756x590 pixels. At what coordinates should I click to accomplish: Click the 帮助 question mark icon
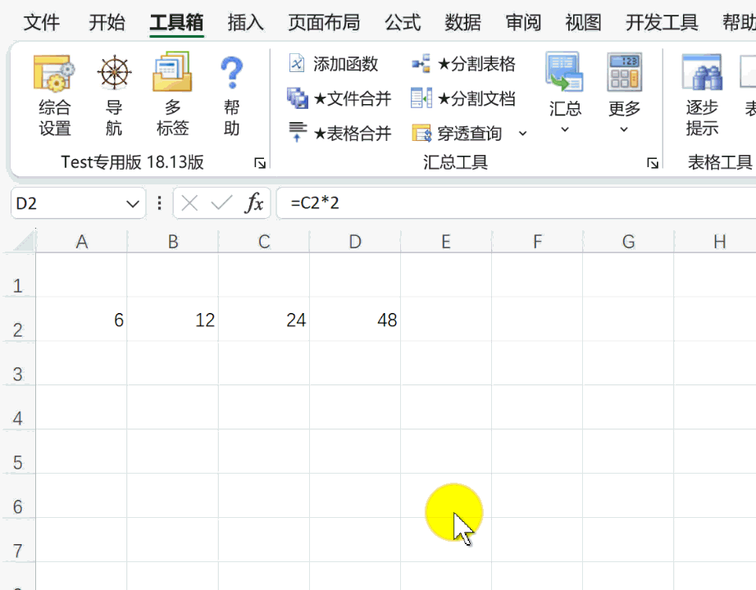click(x=232, y=93)
